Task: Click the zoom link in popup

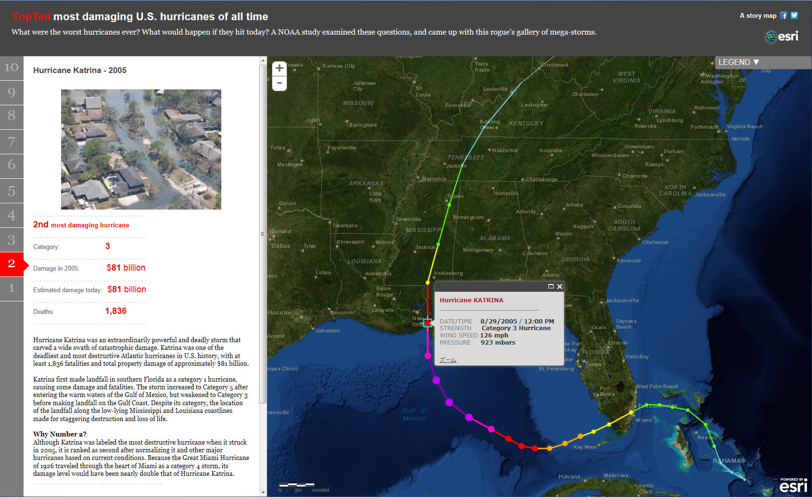Action: 448,360
